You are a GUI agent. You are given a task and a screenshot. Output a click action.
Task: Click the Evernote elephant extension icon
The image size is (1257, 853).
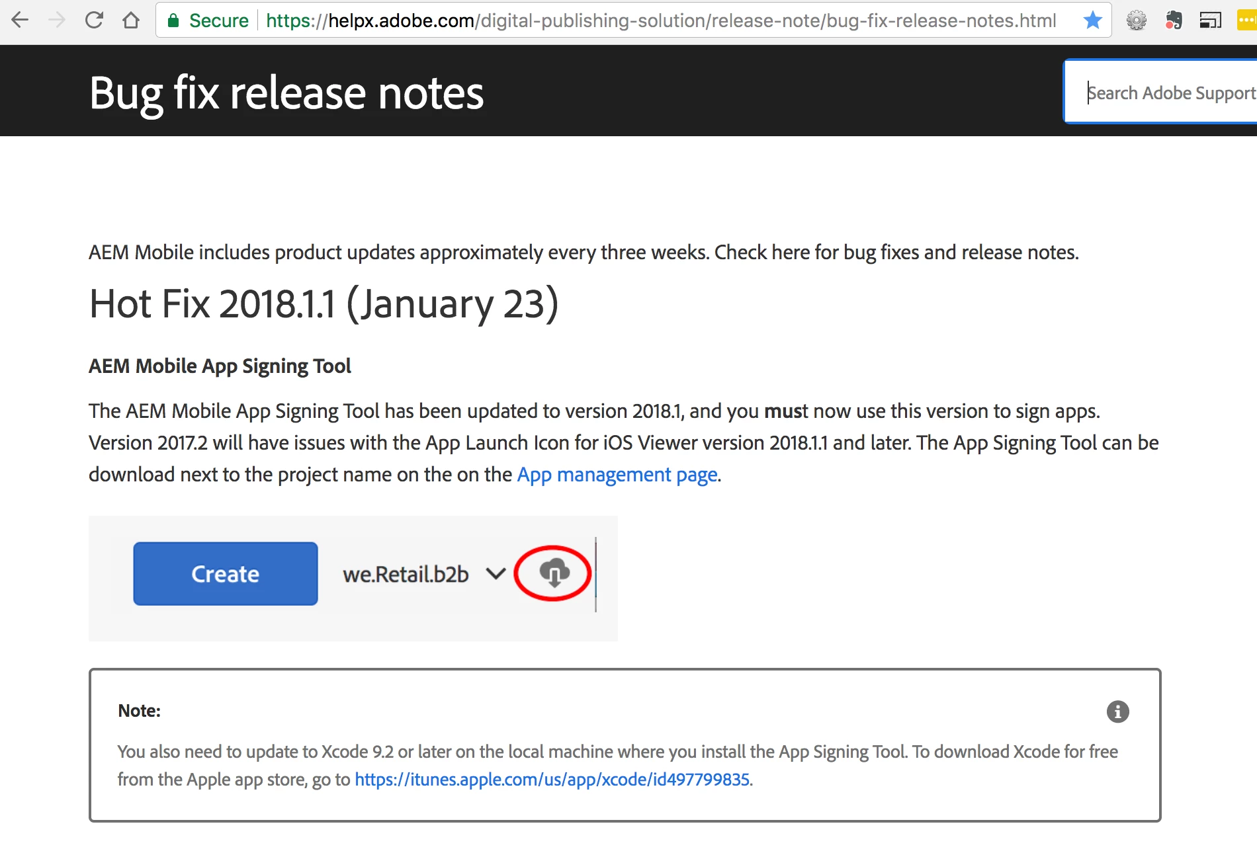click(x=1174, y=20)
